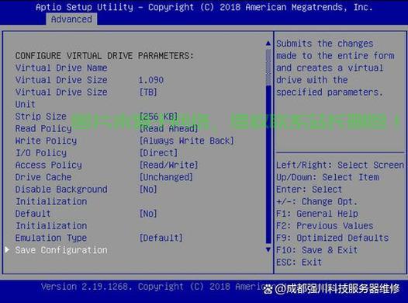Screen dimensions: 408x303
Task: Click the ESC: Exit hint
Action: point(299,262)
